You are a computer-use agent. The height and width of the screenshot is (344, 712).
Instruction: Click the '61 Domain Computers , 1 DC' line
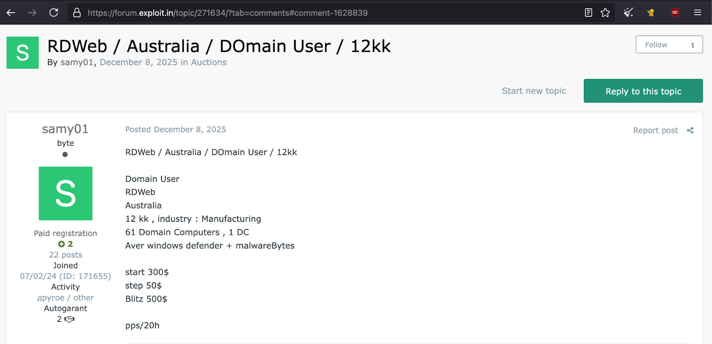pos(187,232)
